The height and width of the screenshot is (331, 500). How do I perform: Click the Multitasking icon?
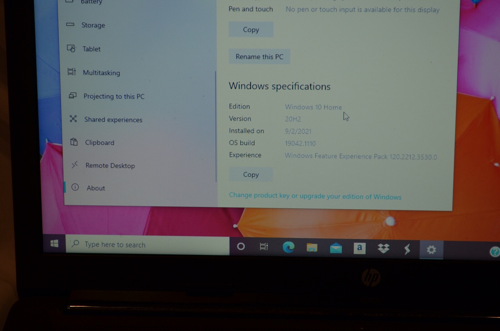[72, 72]
